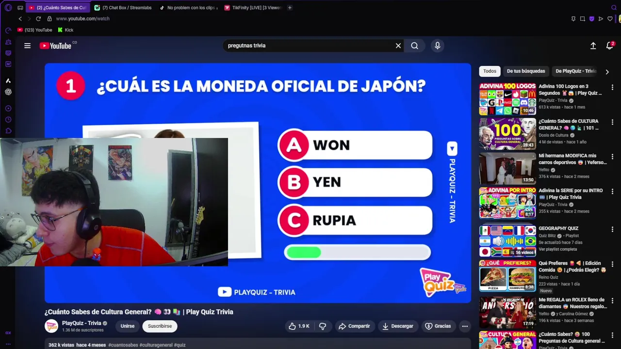The height and width of the screenshot is (349, 621).
Task: Open the History clock sidebar icon
Action: click(8, 120)
